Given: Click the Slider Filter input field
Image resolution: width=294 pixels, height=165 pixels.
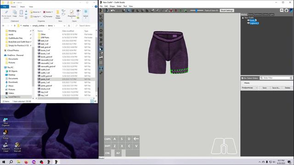Looking at the screenshot, I should 276,78.
